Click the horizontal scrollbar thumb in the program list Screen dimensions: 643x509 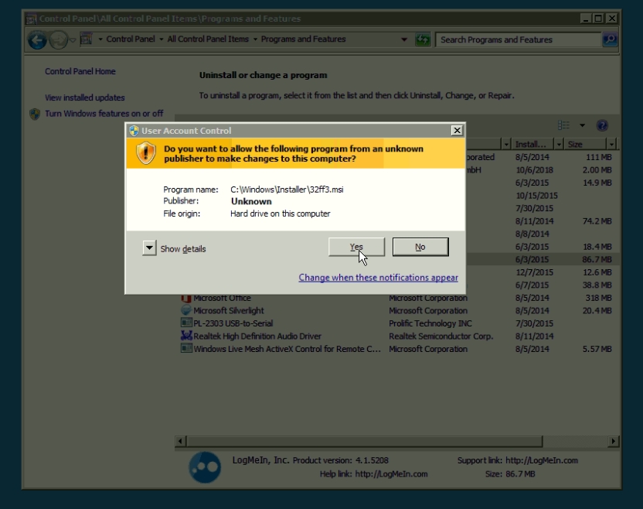coord(365,441)
